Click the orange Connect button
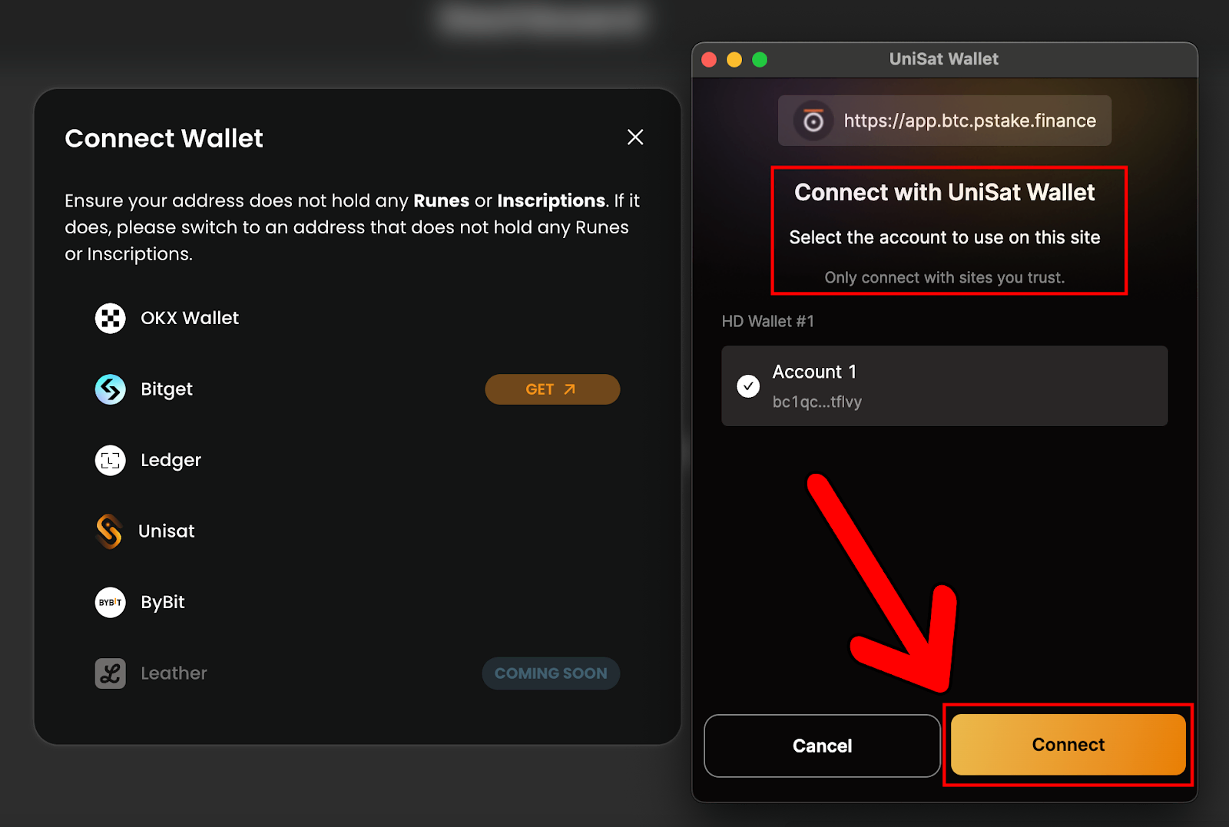Viewport: 1229px width, 827px height. point(1068,745)
